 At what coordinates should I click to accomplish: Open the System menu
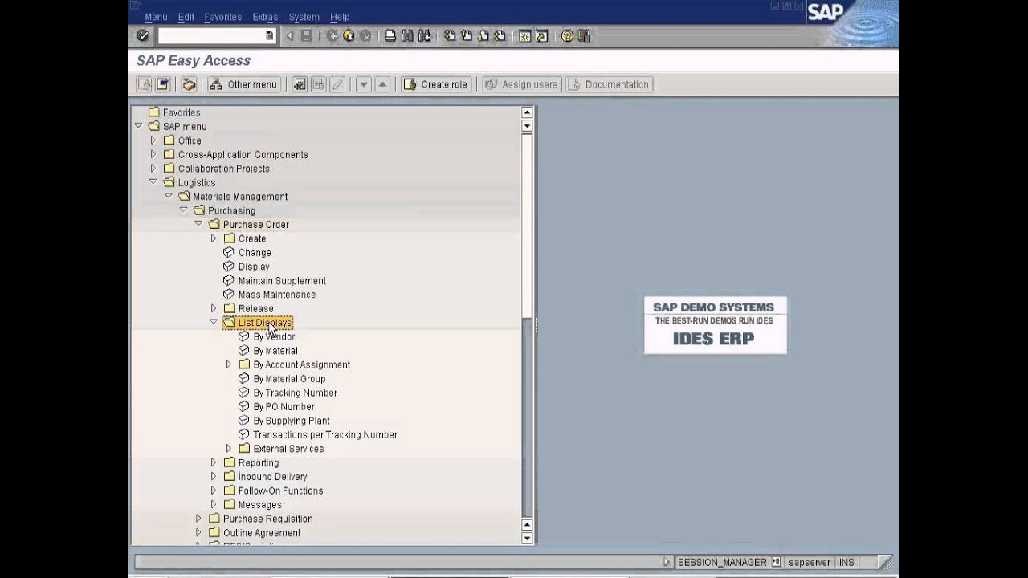point(304,17)
